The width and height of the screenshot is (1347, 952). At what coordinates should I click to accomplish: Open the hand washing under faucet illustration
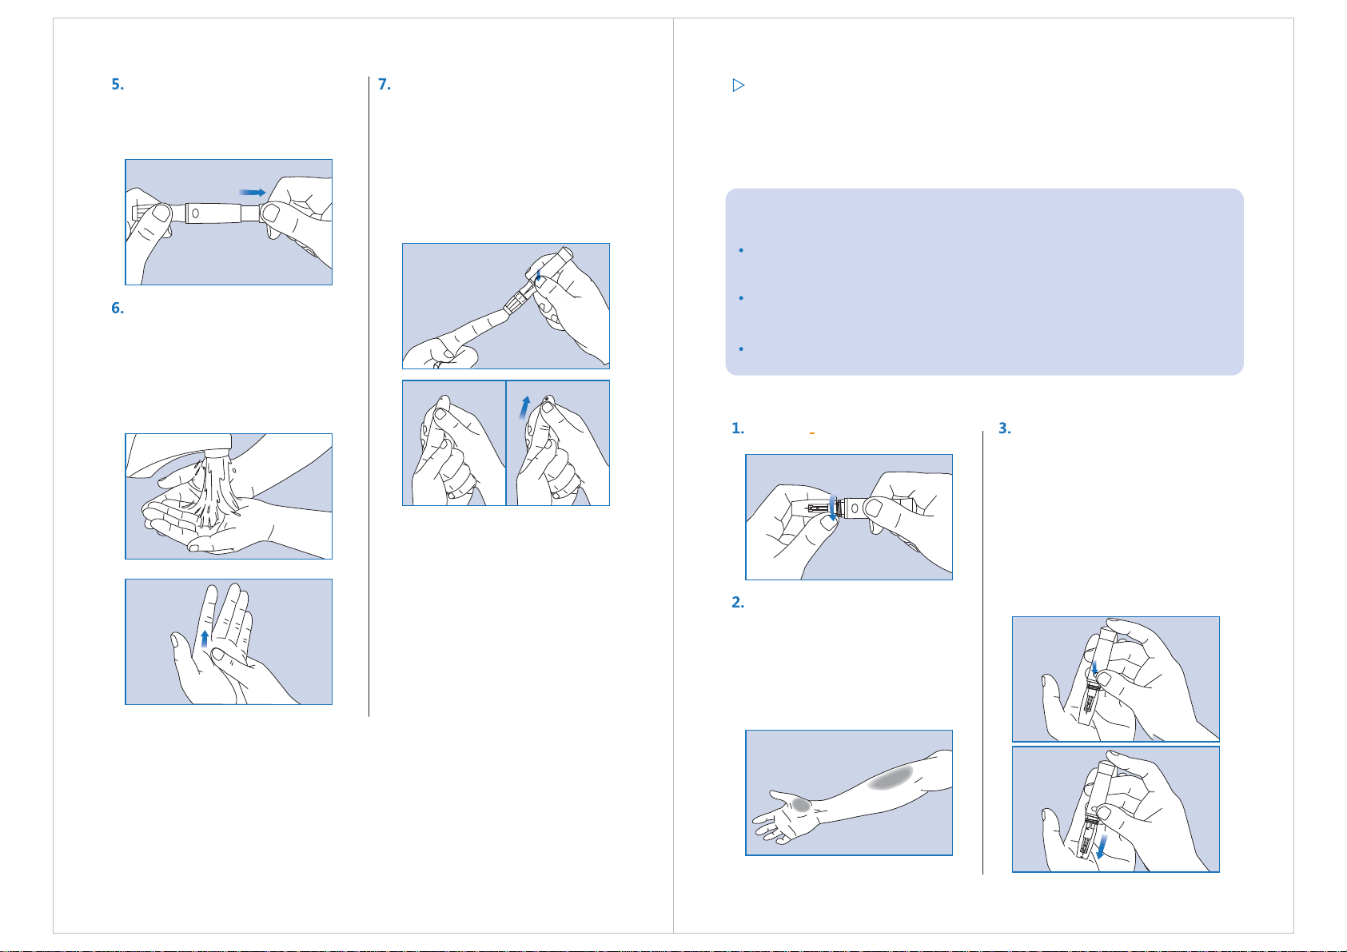point(229,496)
